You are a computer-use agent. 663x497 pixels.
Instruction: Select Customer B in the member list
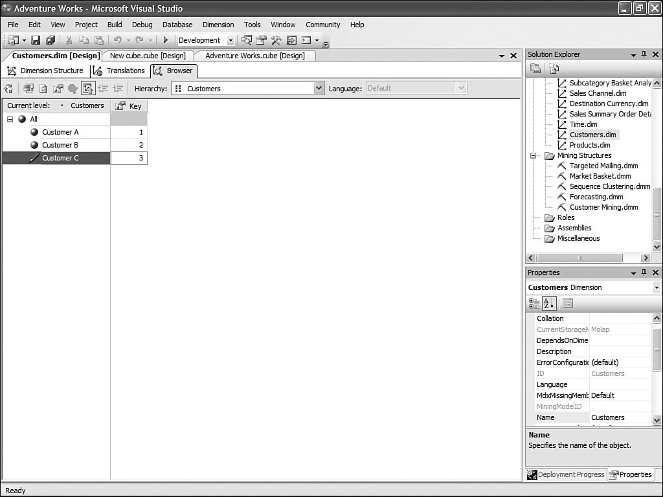pyautogui.click(x=60, y=145)
